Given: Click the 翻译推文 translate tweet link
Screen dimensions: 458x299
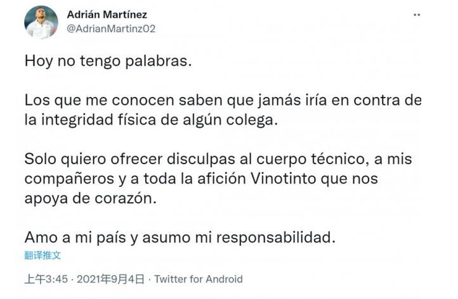Looking at the screenshot, I should pyautogui.click(x=43, y=255).
